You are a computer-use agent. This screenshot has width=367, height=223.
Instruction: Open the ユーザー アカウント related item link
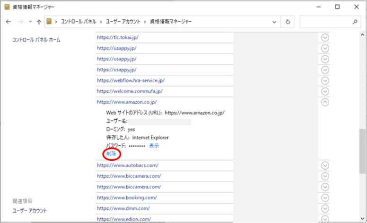(30, 211)
